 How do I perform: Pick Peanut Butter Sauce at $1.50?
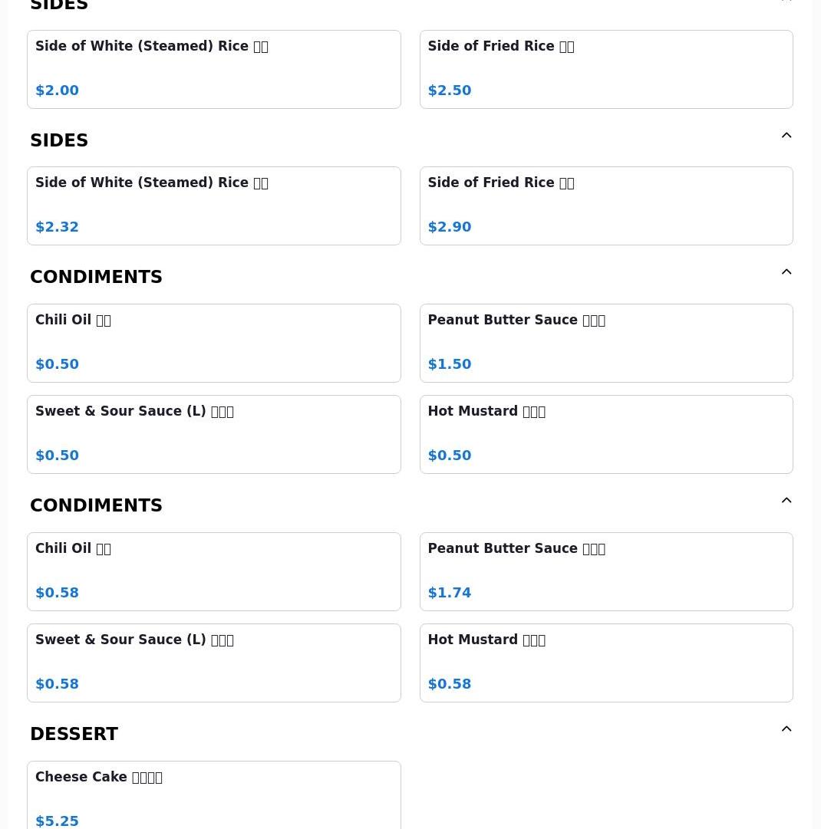click(606, 343)
